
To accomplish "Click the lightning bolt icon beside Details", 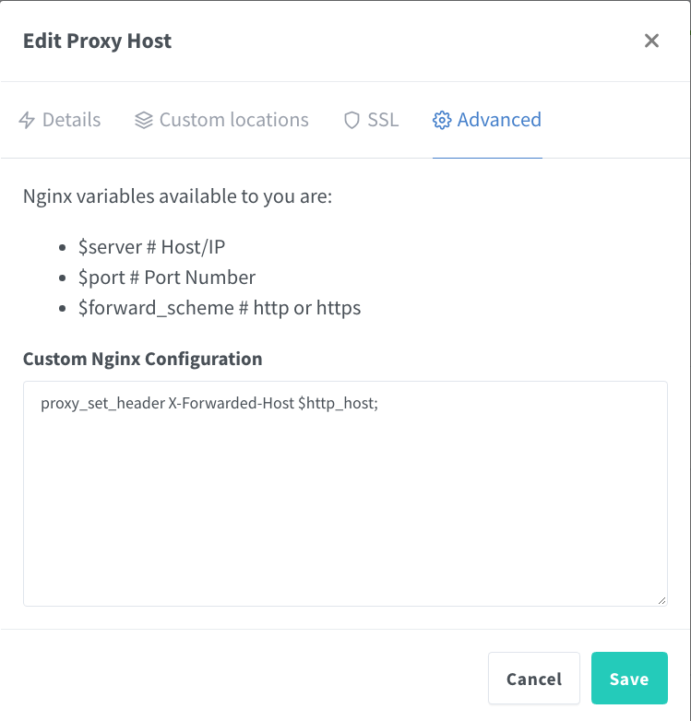I will tap(27, 120).
